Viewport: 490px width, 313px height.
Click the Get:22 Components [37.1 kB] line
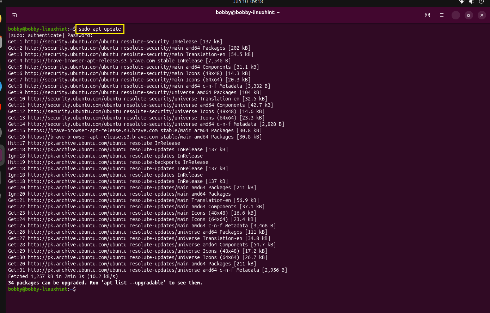tap(136, 207)
